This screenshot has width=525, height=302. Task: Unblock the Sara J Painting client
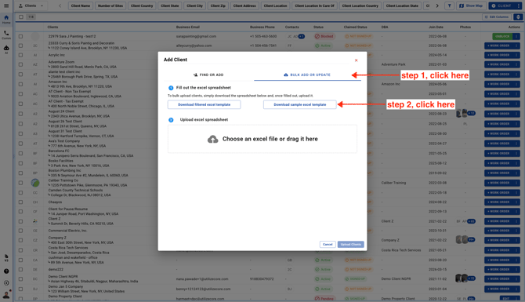pyautogui.click(x=502, y=36)
